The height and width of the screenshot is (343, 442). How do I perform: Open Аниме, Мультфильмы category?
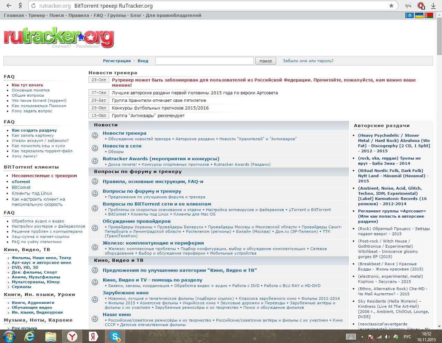coord(36,277)
